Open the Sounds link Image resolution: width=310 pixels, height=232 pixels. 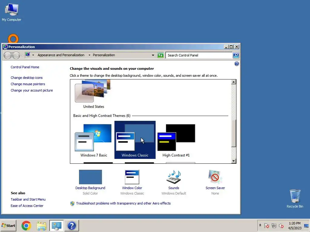point(173,188)
